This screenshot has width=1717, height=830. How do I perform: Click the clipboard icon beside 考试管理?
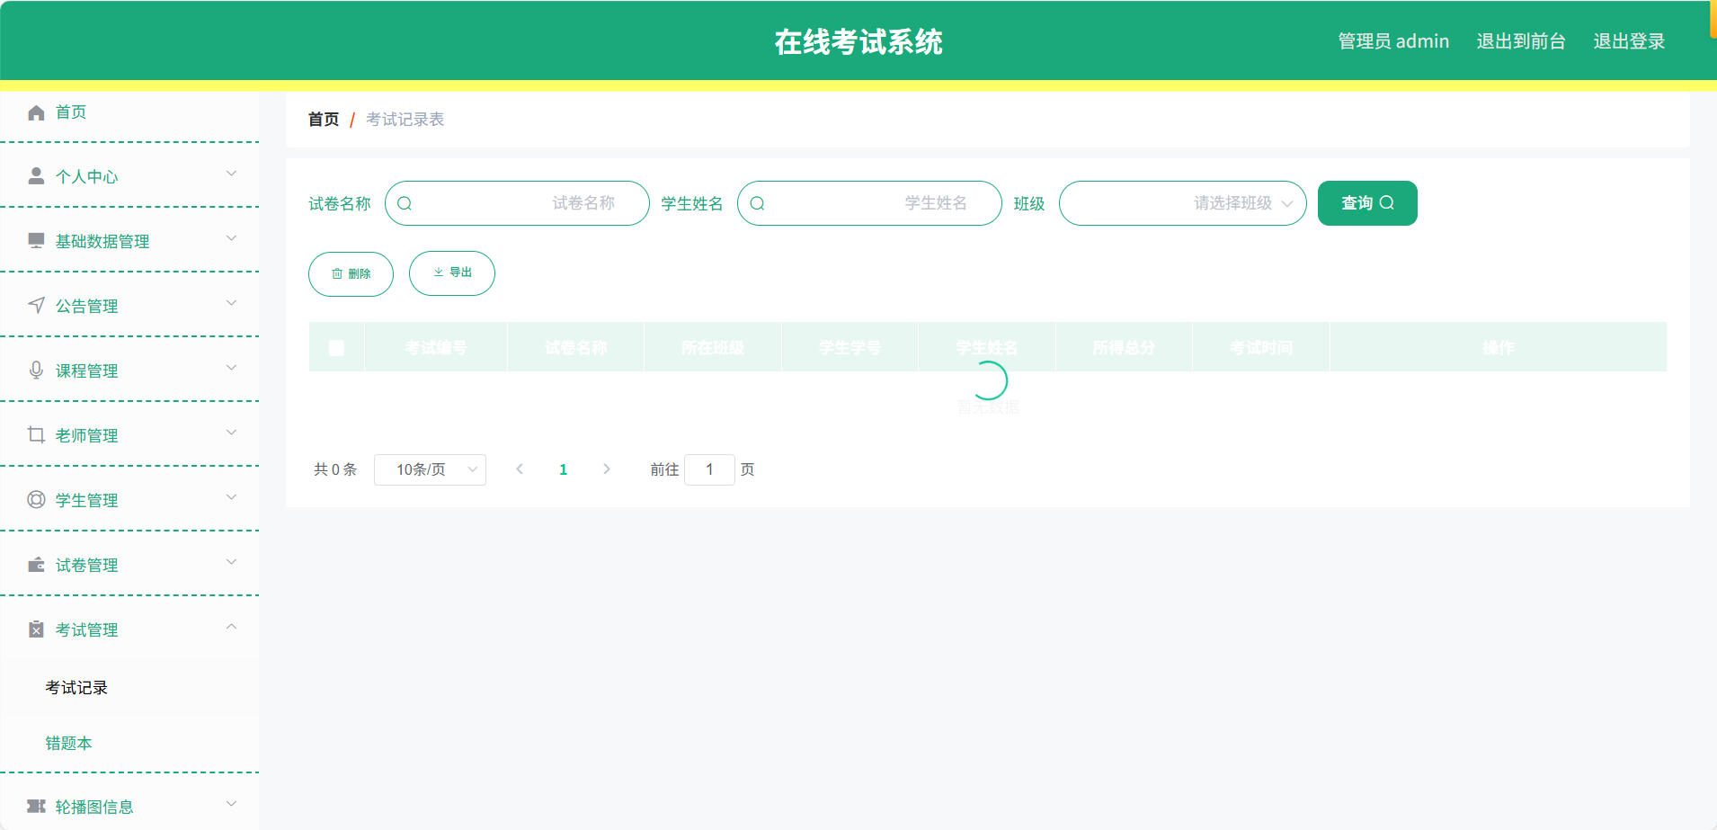[x=36, y=629]
